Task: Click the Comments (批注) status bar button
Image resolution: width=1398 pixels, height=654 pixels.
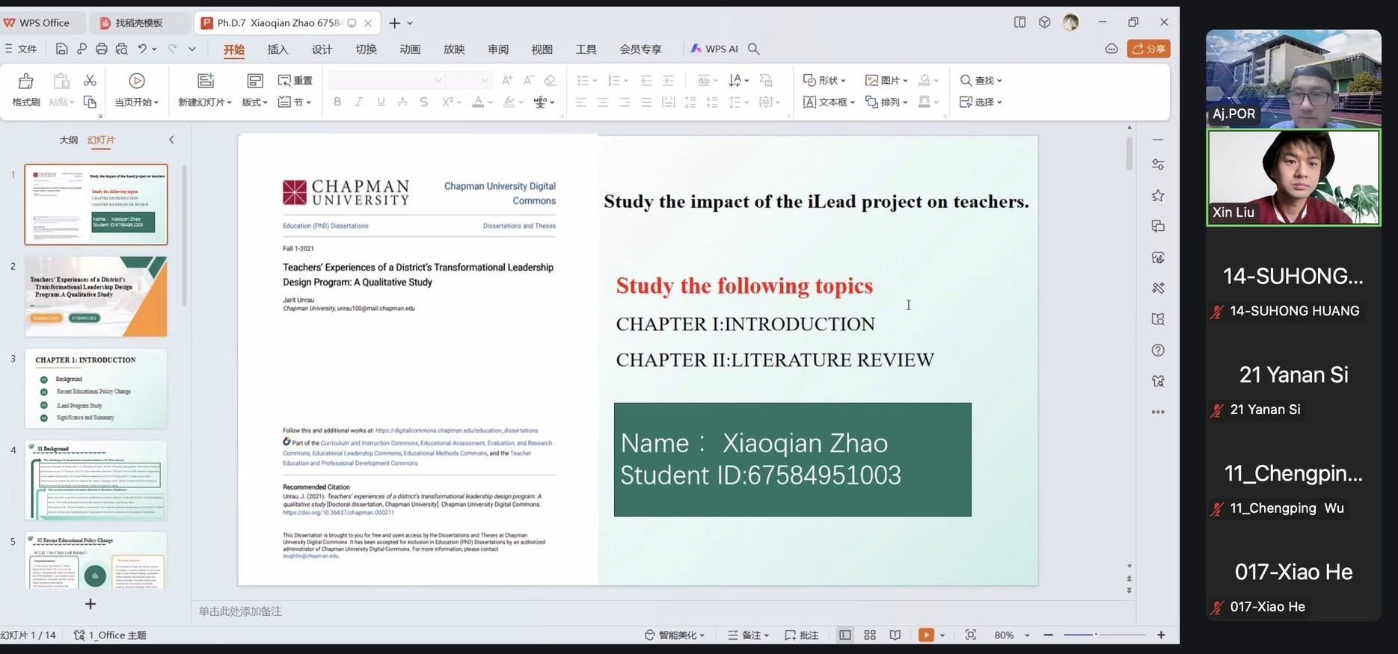Action: (x=801, y=635)
